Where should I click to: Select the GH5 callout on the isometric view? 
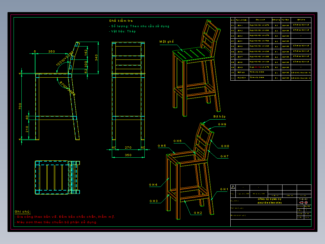(162, 146)
